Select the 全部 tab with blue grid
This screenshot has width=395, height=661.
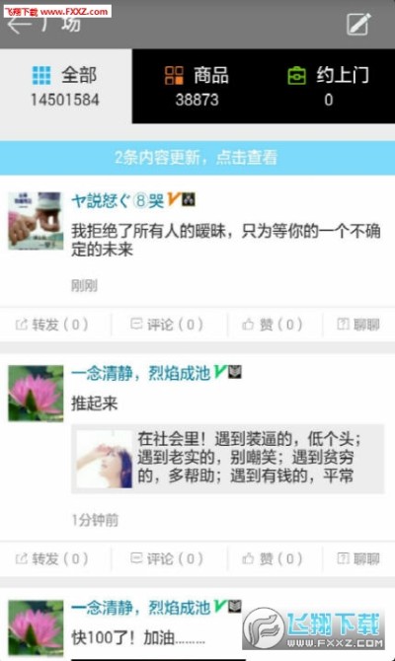66,86
